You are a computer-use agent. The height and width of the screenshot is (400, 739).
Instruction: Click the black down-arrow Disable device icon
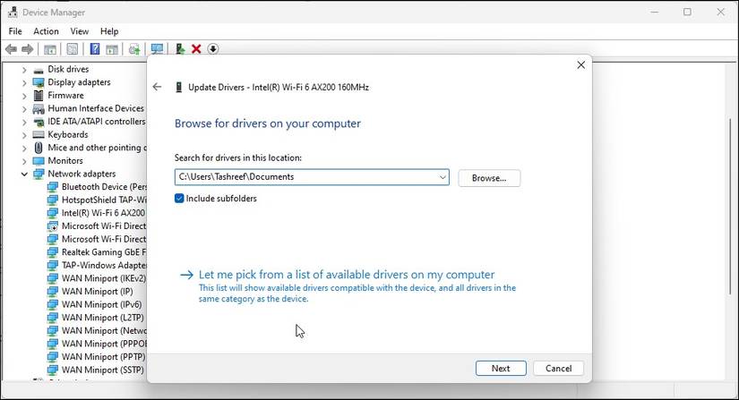(x=213, y=49)
